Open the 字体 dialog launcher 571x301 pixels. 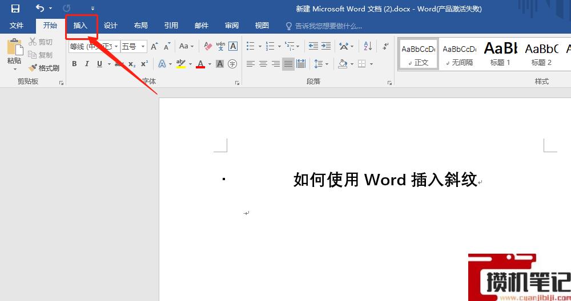[x=237, y=83]
